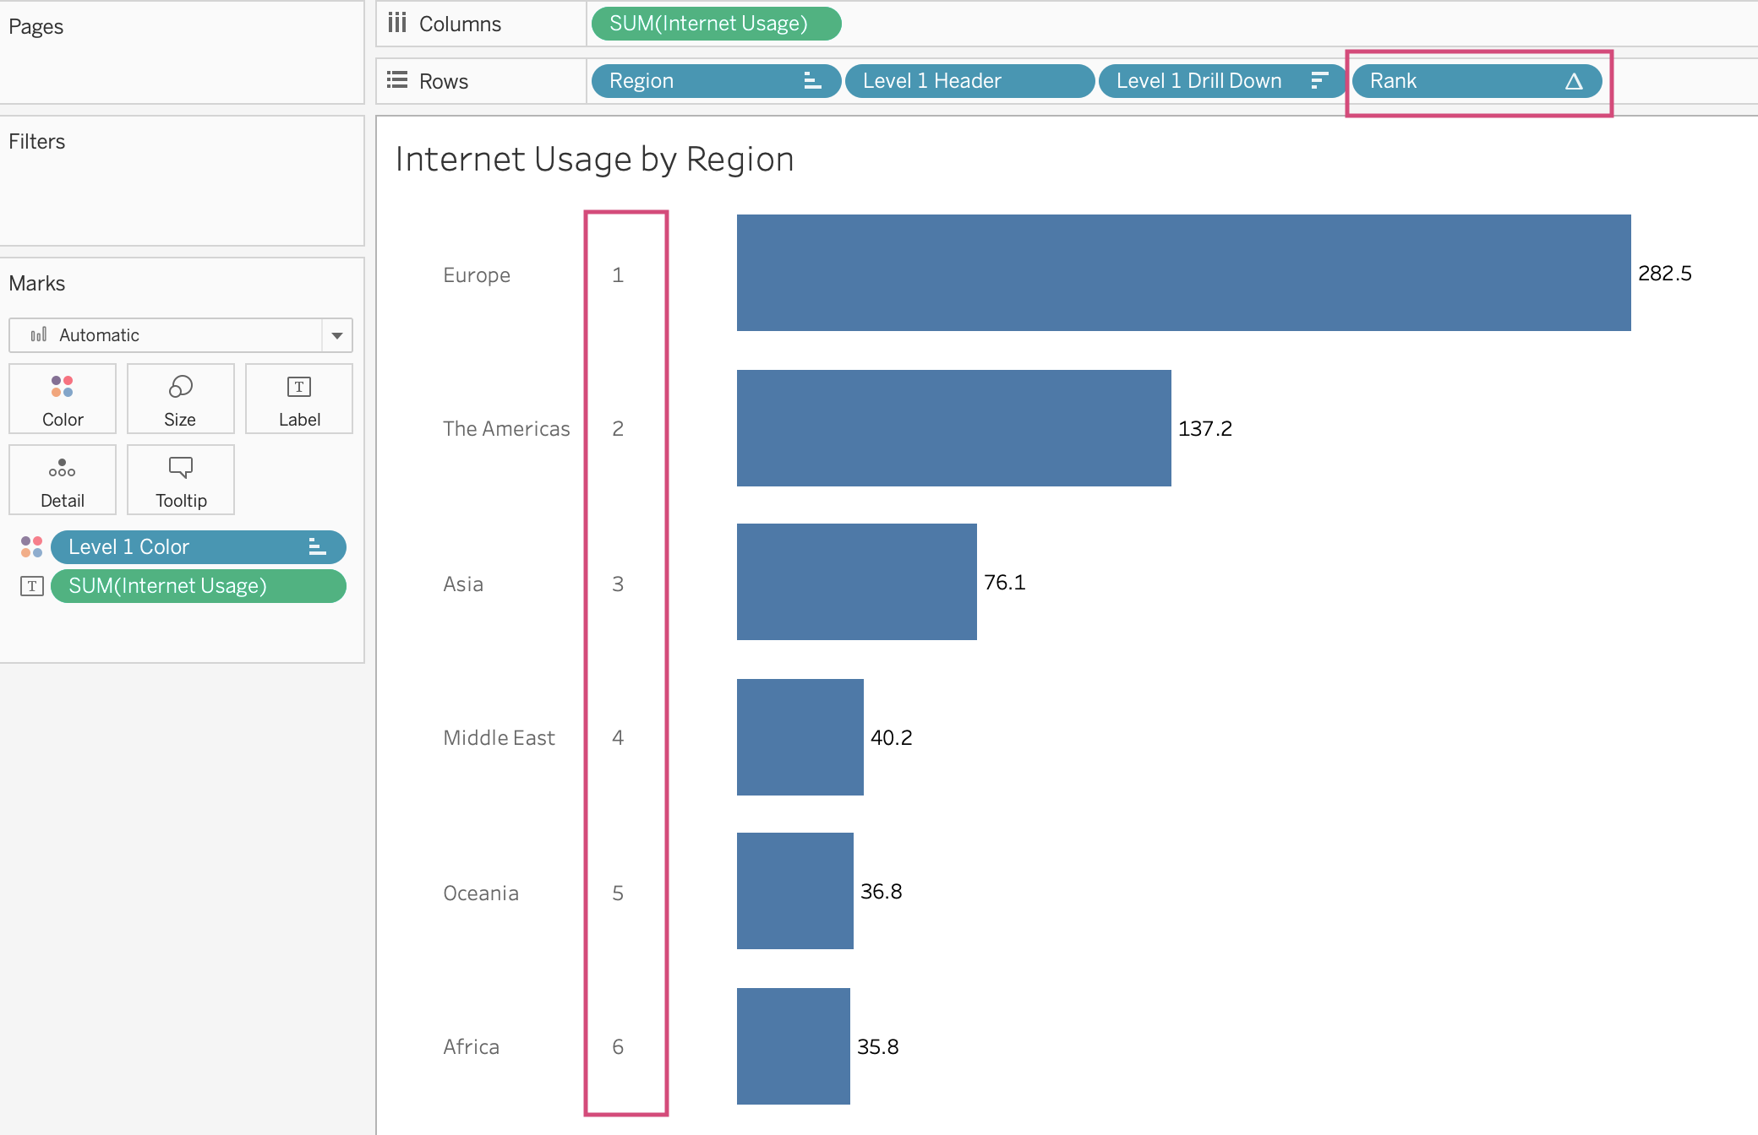
Task: Click the Columns shelf label
Action: (459, 24)
